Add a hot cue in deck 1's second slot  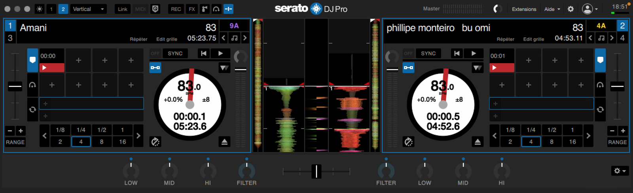(78, 60)
